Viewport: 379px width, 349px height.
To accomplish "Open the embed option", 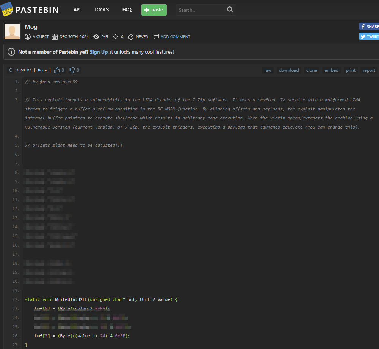I will (x=331, y=70).
